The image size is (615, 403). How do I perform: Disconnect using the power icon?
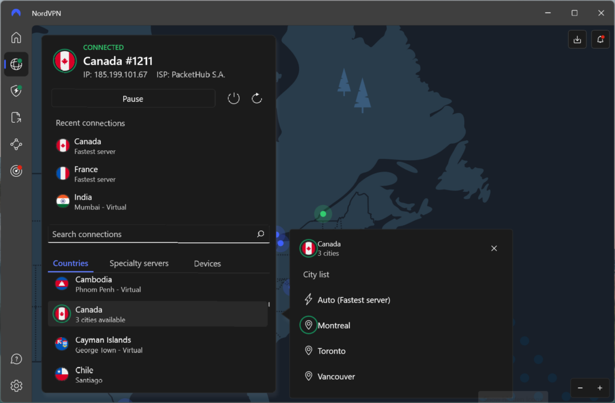pos(234,98)
